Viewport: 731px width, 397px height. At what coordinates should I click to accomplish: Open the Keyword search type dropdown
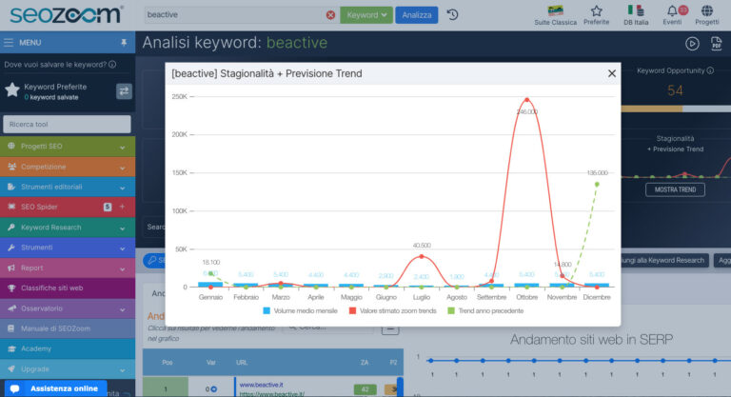click(x=366, y=15)
